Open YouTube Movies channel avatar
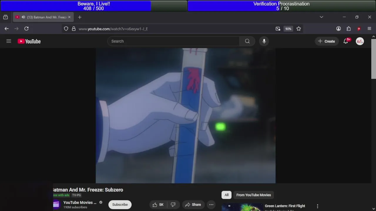The image size is (376, 211). pos(56,204)
